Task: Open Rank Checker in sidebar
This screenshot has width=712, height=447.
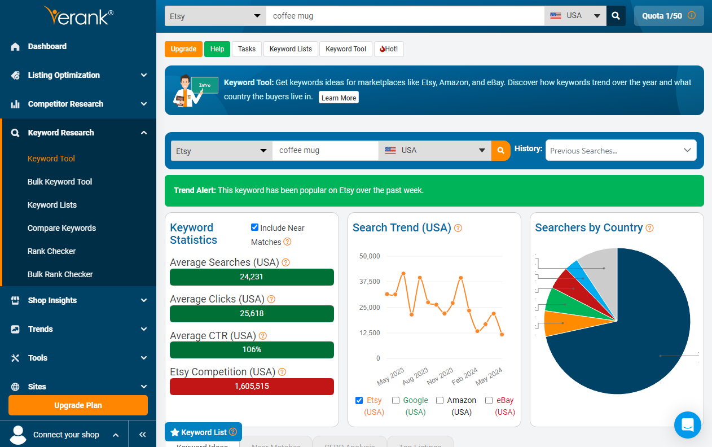Action: click(51, 251)
